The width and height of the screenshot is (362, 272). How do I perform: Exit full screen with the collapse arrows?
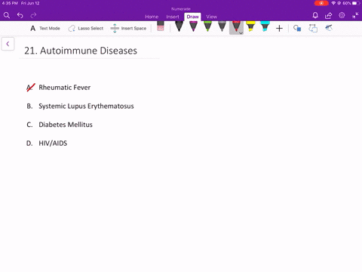(x=355, y=15)
